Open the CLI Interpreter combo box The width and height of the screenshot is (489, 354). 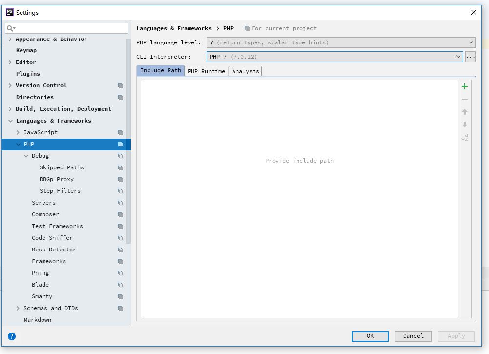click(x=334, y=57)
